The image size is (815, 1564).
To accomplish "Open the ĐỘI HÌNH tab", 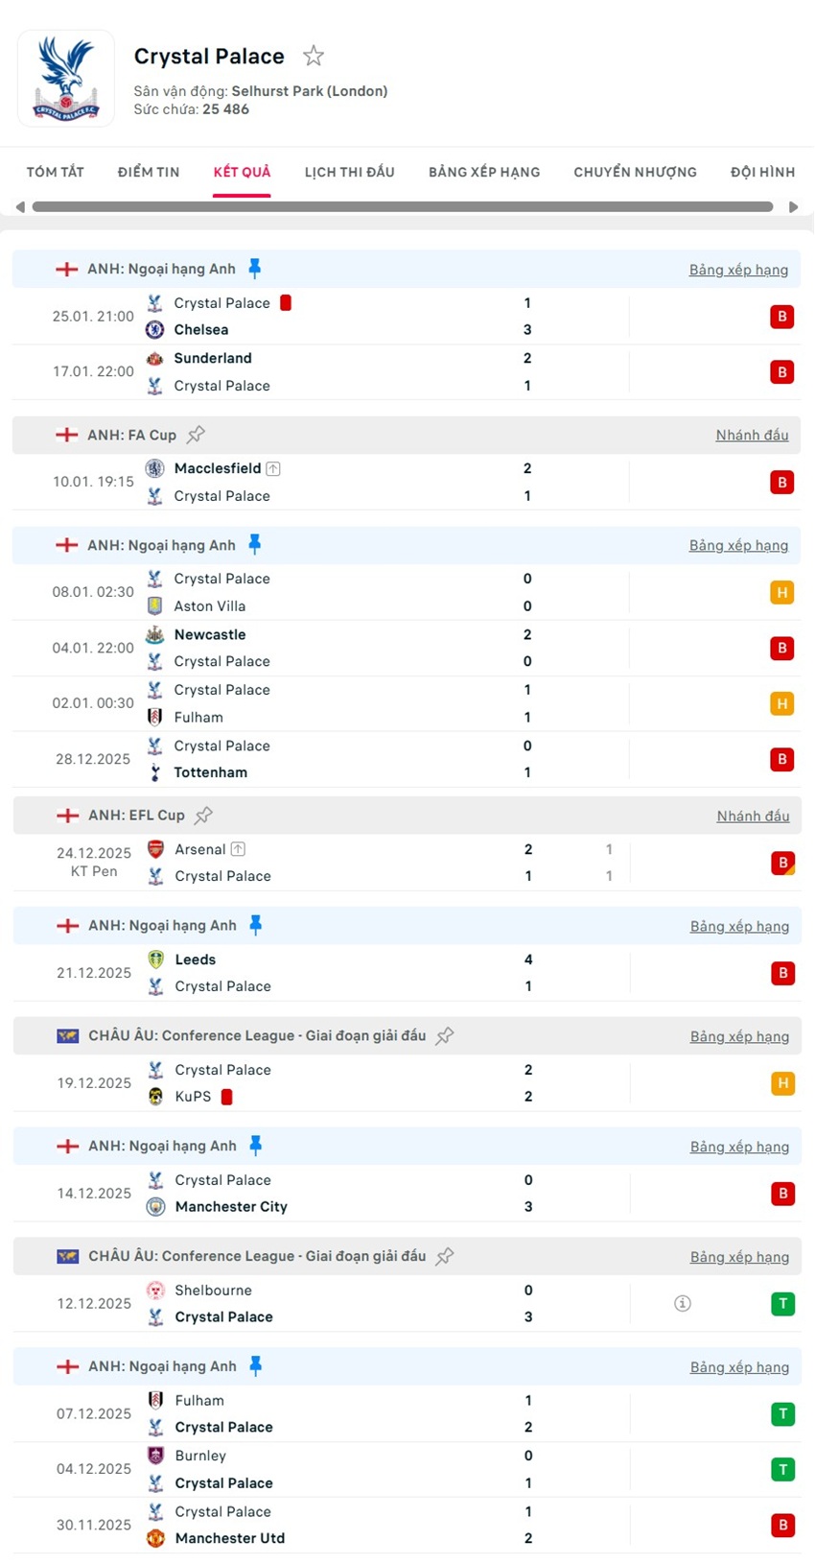I will tap(761, 172).
